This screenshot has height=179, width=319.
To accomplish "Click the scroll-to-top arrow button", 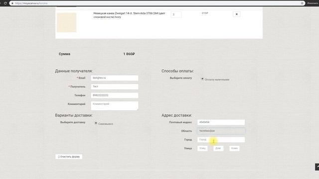I will [317, 167].
